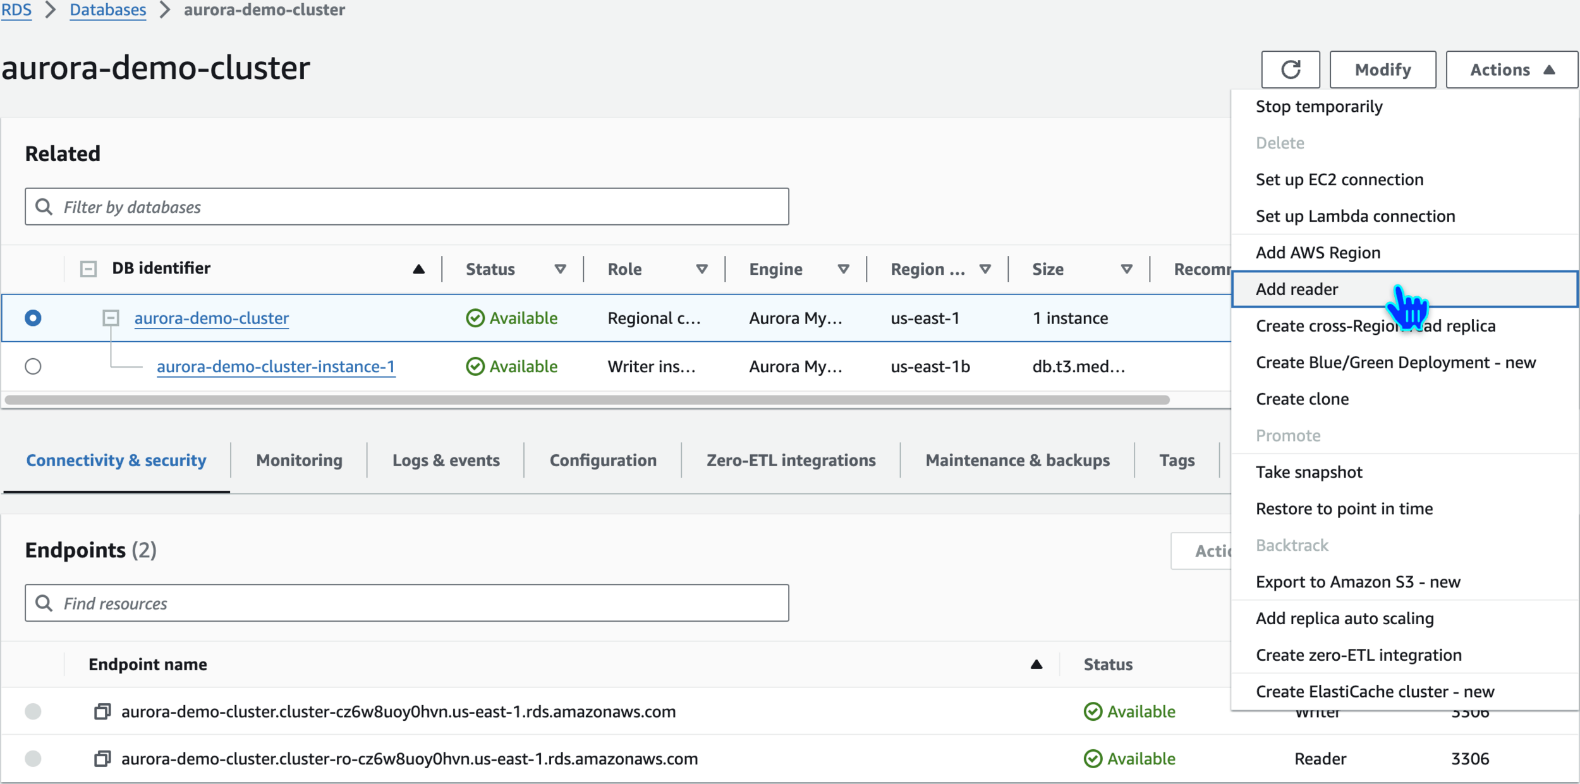Screen dimensions: 1580x784
Task: Click the Status column filter triangle
Action: click(x=560, y=269)
